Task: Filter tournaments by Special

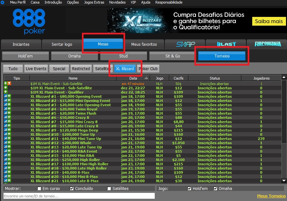Action: (59, 69)
